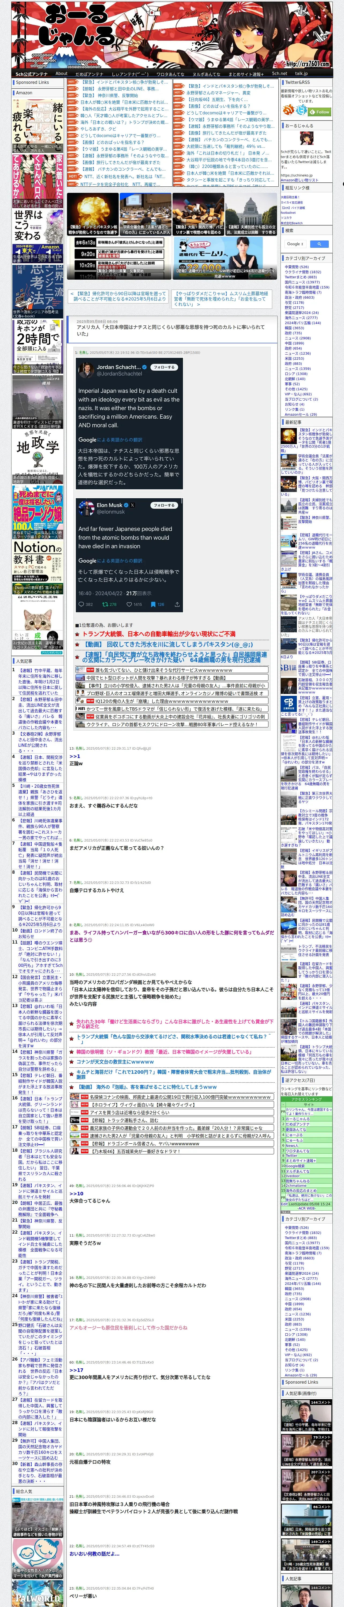Click verified badge next to Jordan Schachtel
This screenshot has width=344, height=1607.
144,367
